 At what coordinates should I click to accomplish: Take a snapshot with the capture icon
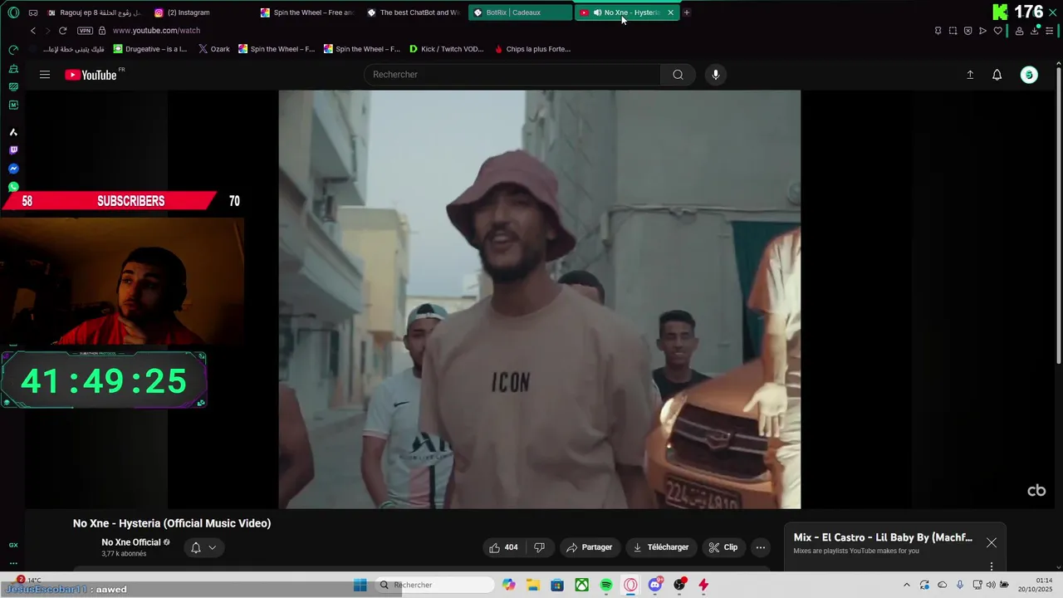click(953, 31)
